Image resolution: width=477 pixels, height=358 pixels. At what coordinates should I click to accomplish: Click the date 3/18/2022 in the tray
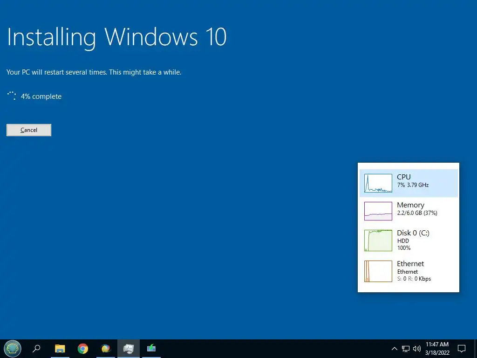(437, 353)
